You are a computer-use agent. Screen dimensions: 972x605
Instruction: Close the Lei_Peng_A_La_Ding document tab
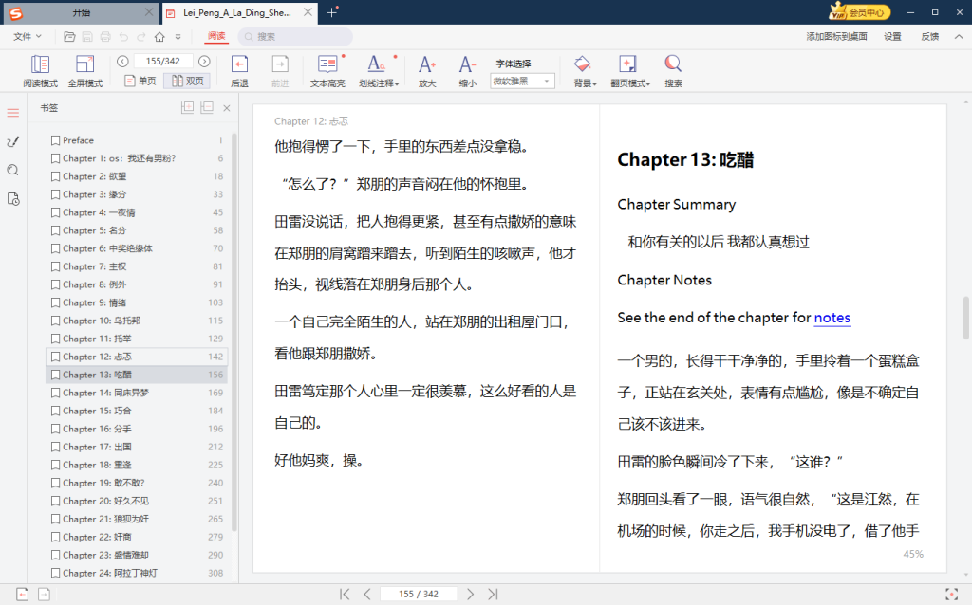[x=308, y=12]
